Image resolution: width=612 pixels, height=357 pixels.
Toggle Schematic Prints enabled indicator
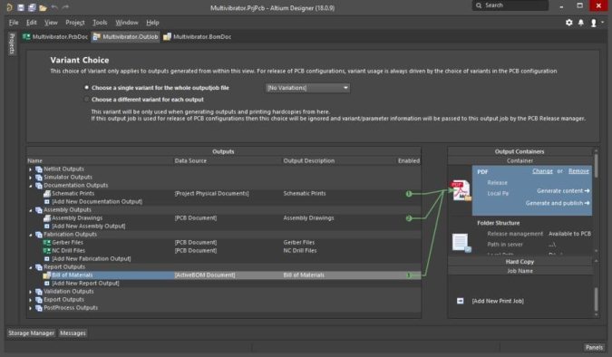409,194
